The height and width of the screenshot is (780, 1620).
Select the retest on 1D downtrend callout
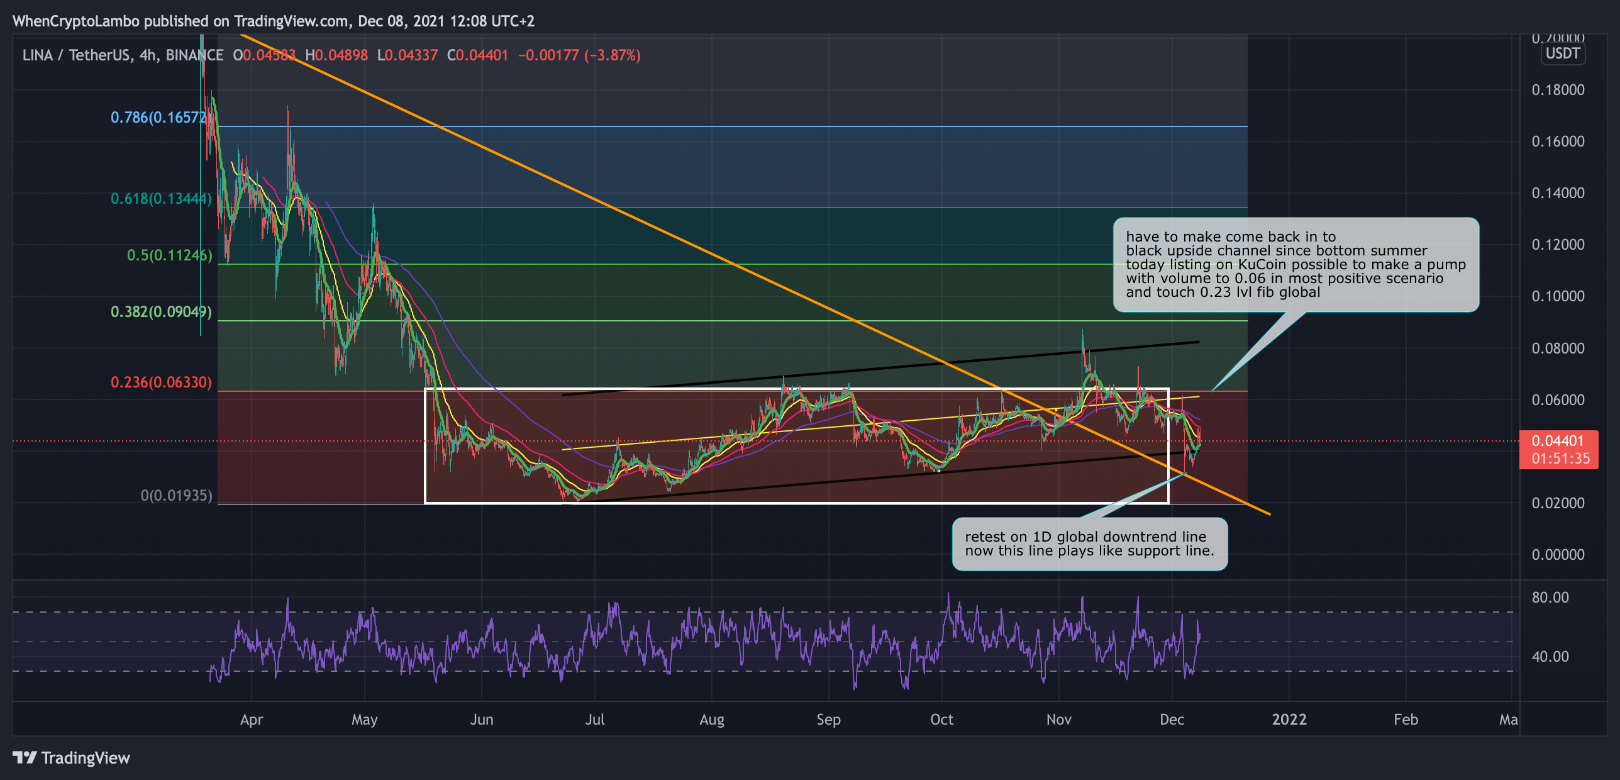[x=1089, y=543]
